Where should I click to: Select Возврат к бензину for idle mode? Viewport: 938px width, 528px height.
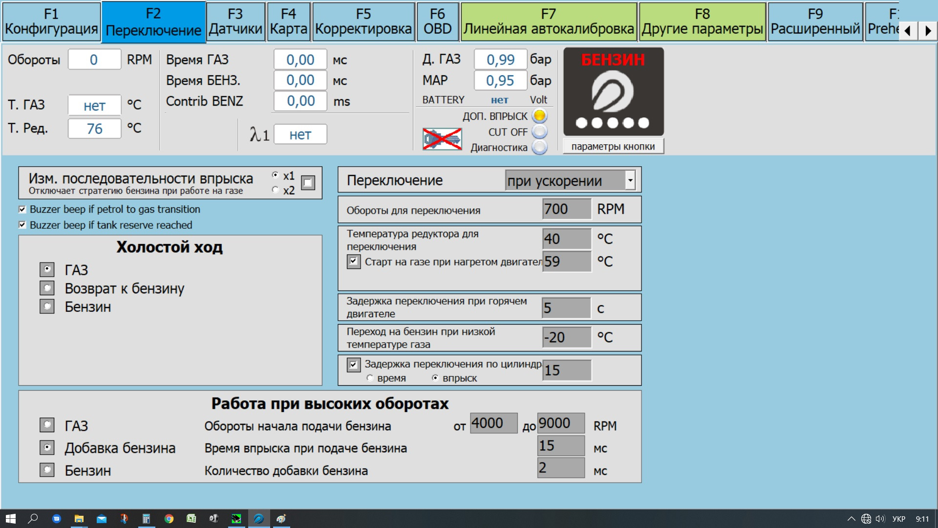(47, 288)
